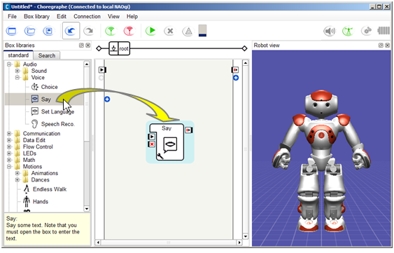Click the diagram onStopped output on right edge

[235, 69]
